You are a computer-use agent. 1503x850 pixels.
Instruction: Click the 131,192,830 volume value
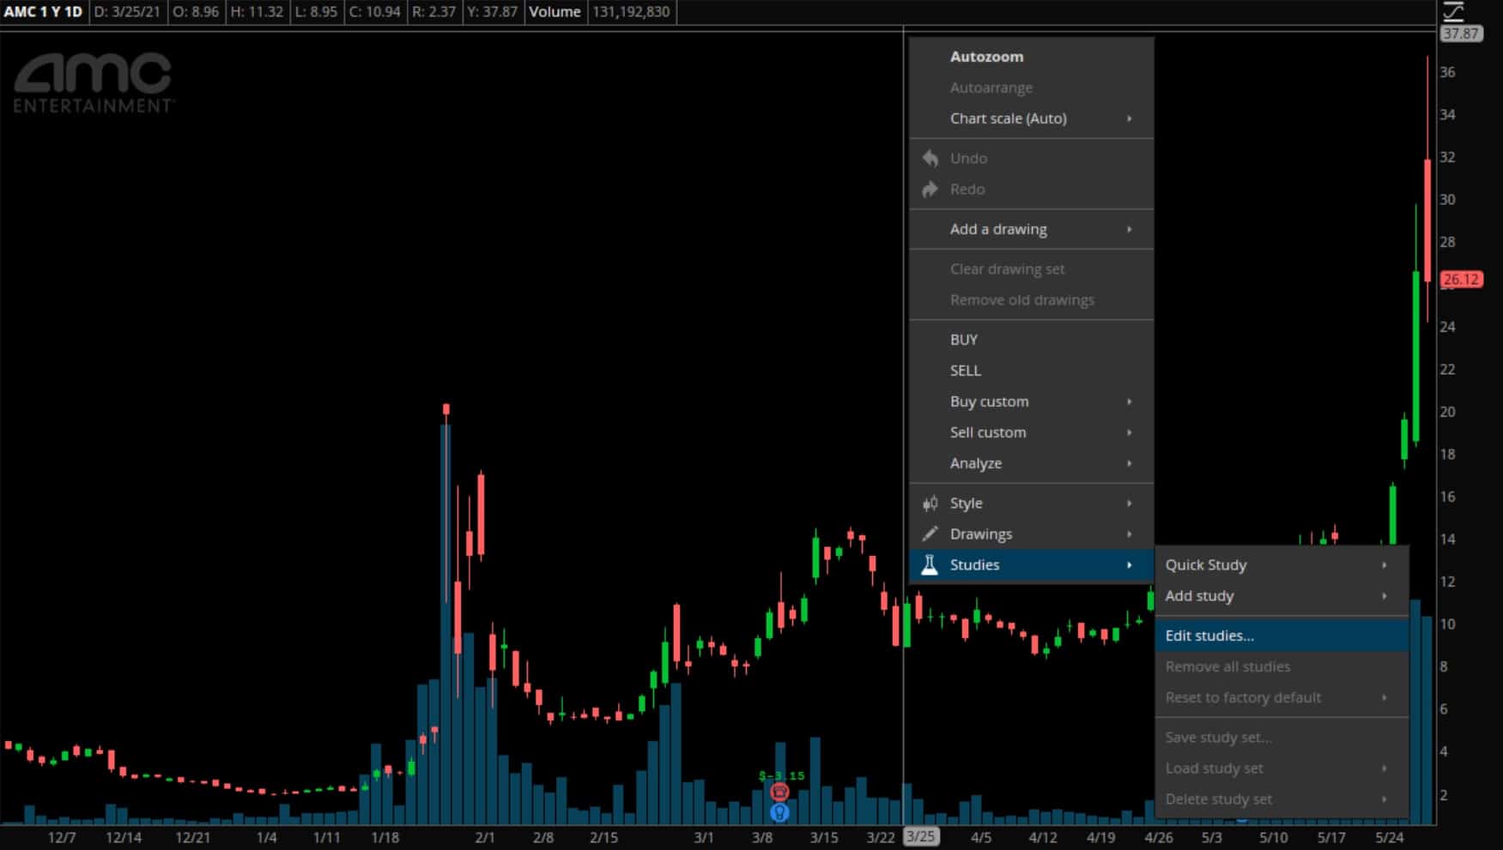631,12
